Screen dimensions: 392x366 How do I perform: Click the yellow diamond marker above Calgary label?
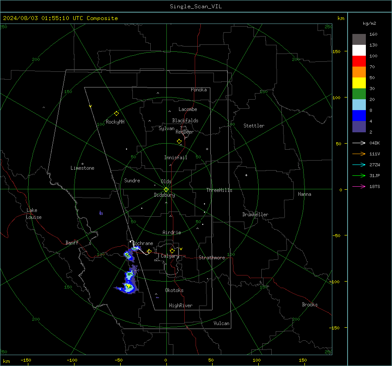(172, 251)
